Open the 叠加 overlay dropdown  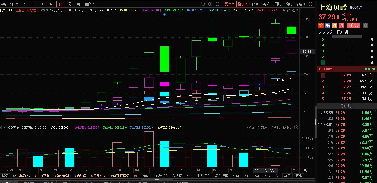click(x=242, y=4)
